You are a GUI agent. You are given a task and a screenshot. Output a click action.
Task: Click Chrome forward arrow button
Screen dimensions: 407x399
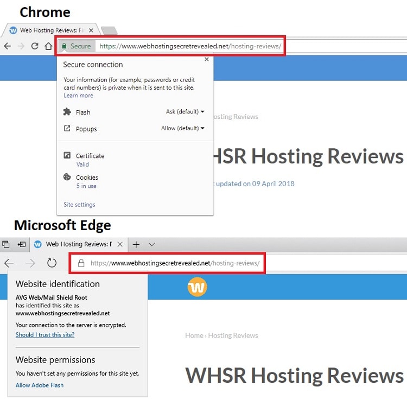pos(21,46)
